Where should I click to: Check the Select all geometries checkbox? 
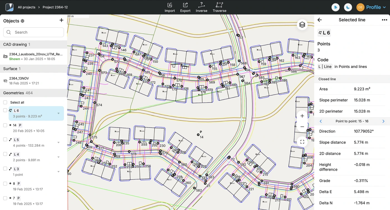5,102
